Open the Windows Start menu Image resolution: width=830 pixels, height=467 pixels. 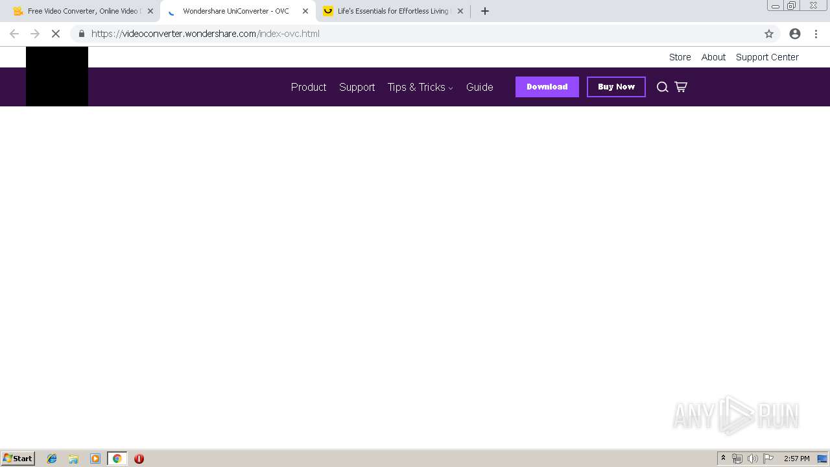18,459
